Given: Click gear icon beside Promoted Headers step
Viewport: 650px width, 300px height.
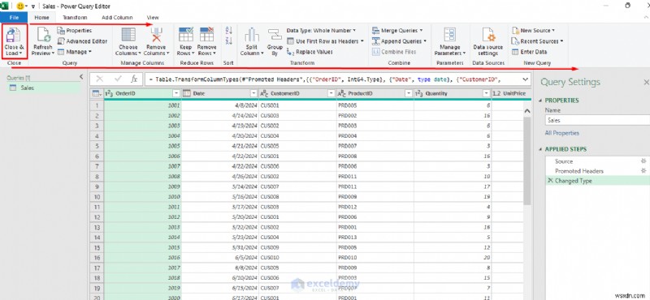Looking at the screenshot, I should tap(643, 170).
